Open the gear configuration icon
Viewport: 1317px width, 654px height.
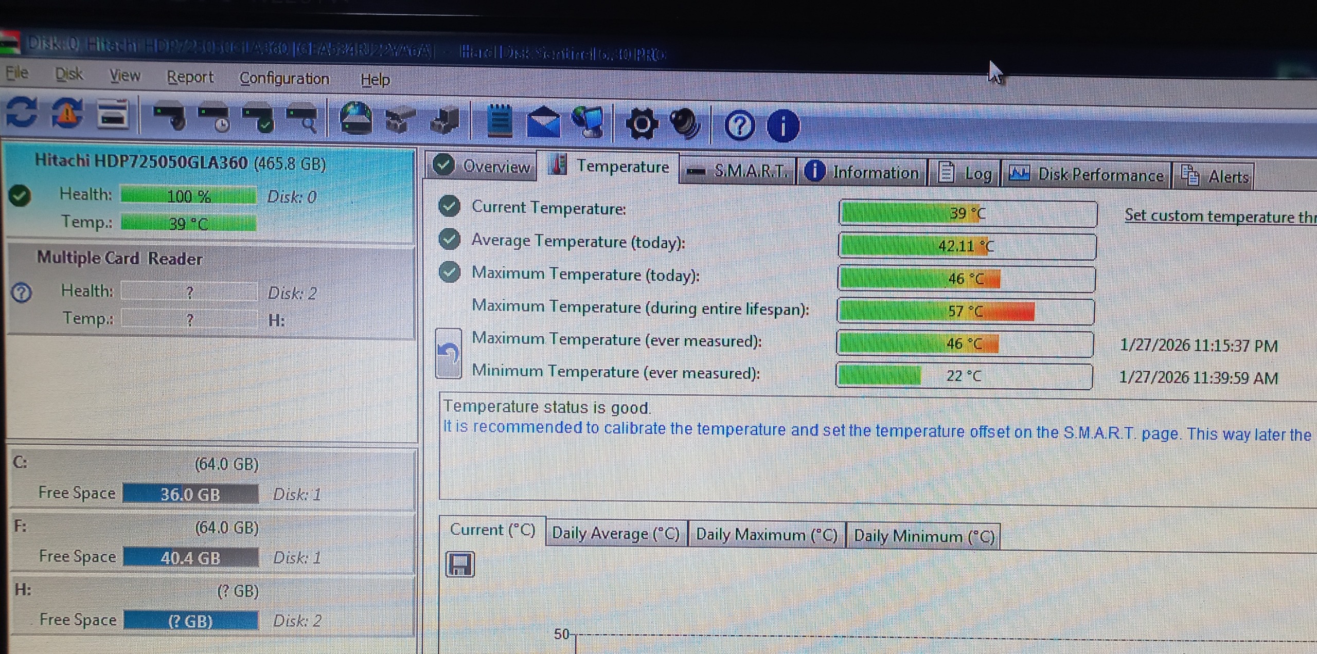click(x=641, y=124)
